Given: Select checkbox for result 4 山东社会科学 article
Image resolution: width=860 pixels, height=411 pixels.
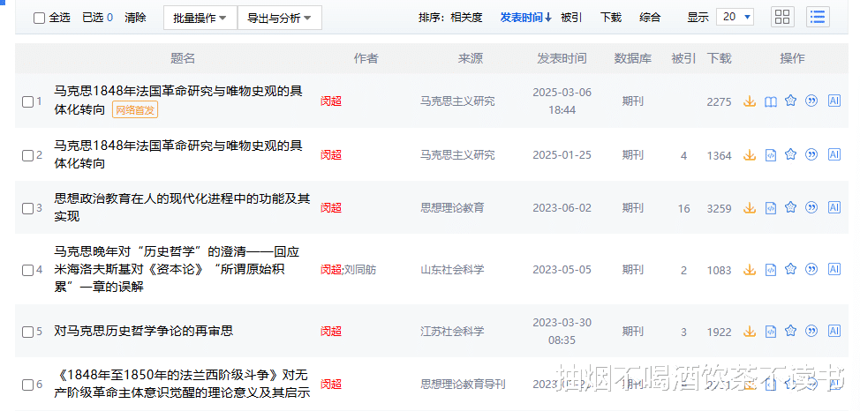Looking at the screenshot, I should tap(27, 270).
